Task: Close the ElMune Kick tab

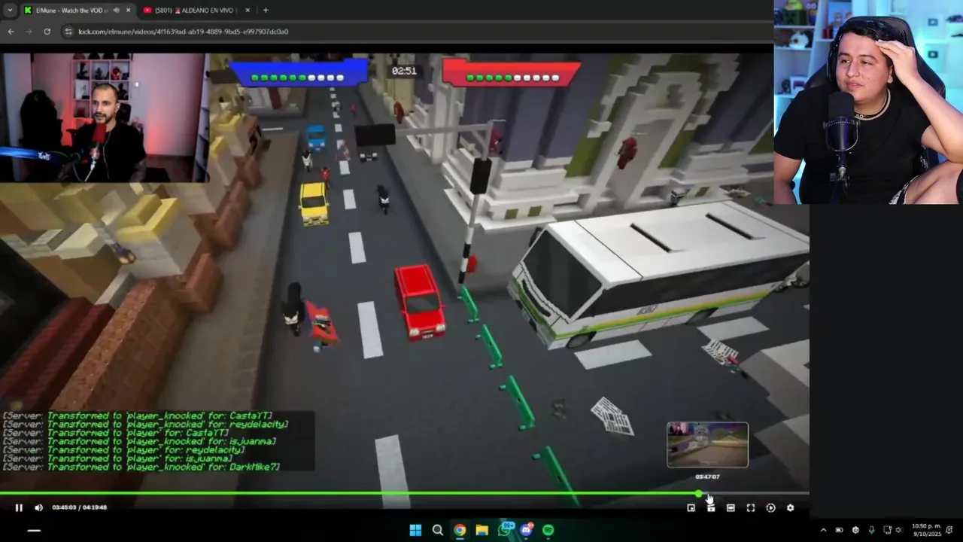Action: 128,10
